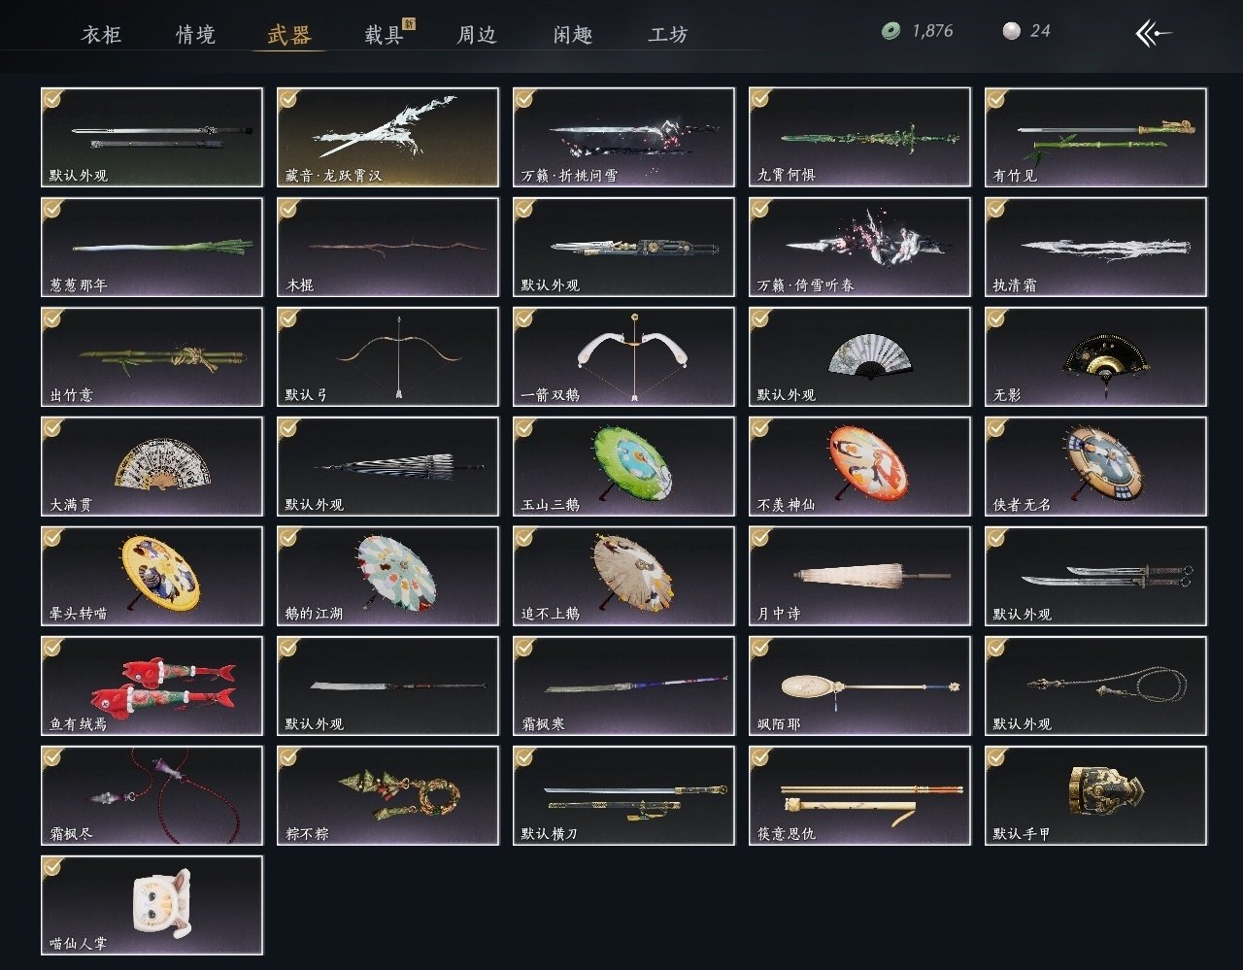1243x970 pixels.
Task: Click the jade coin currency icon
Action: pyautogui.click(x=890, y=31)
